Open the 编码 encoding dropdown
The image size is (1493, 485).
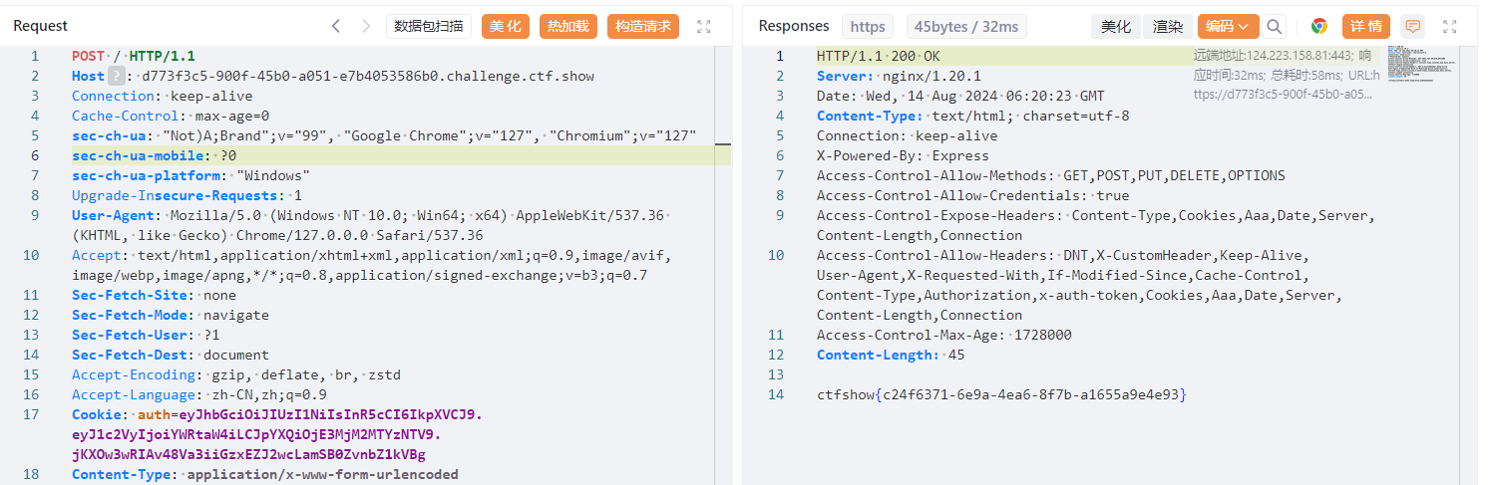click(1228, 27)
